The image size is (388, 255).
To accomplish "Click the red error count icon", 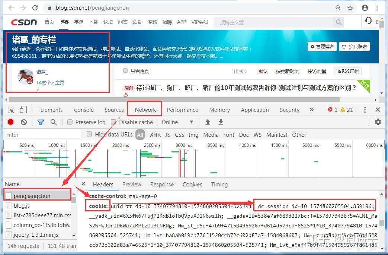I will (330, 109).
